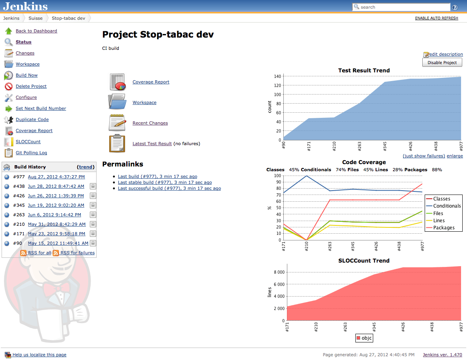Toggle the lock icon for build #90
Viewport: 467px width, 363px height.
(x=93, y=243)
